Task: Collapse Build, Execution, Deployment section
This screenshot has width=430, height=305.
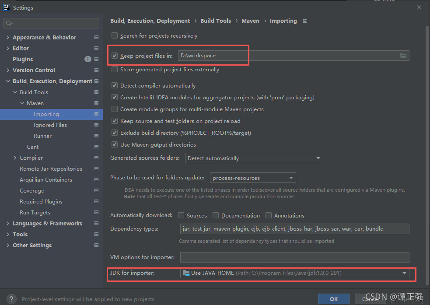Action: pyautogui.click(x=8, y=81)
